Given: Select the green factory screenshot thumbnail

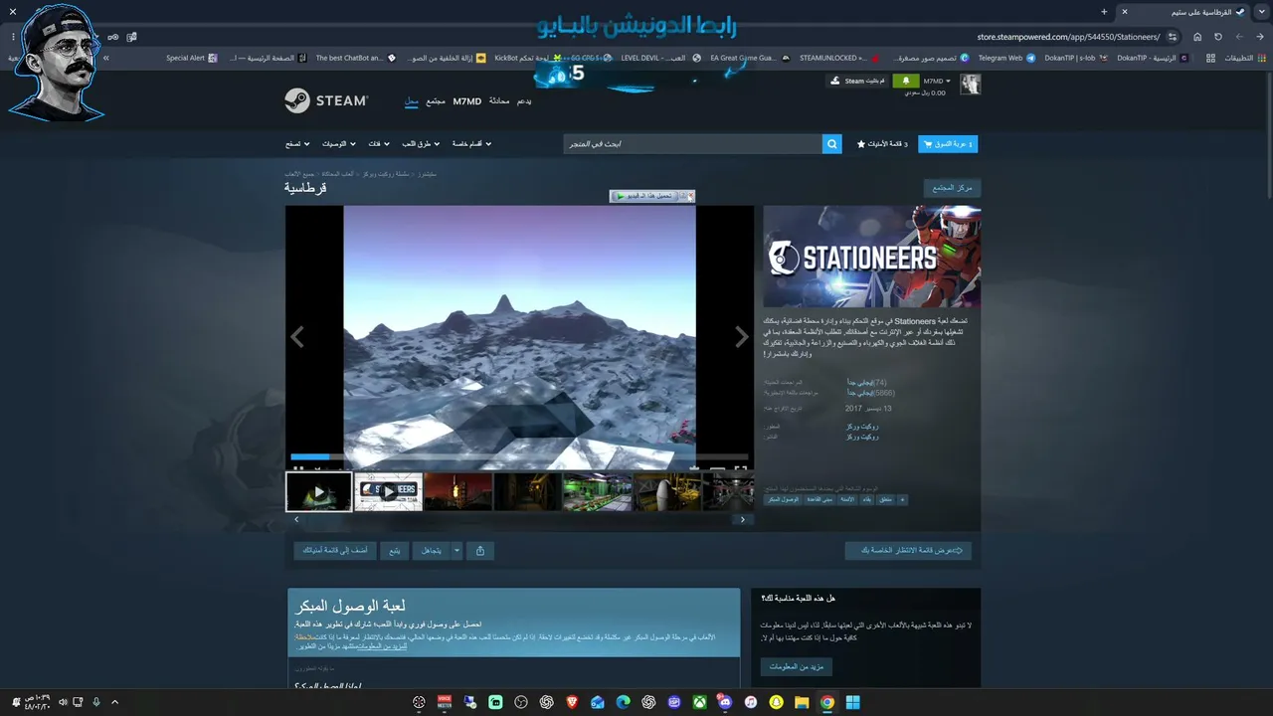Looking at the screenshot, I should tap(598, 492).
